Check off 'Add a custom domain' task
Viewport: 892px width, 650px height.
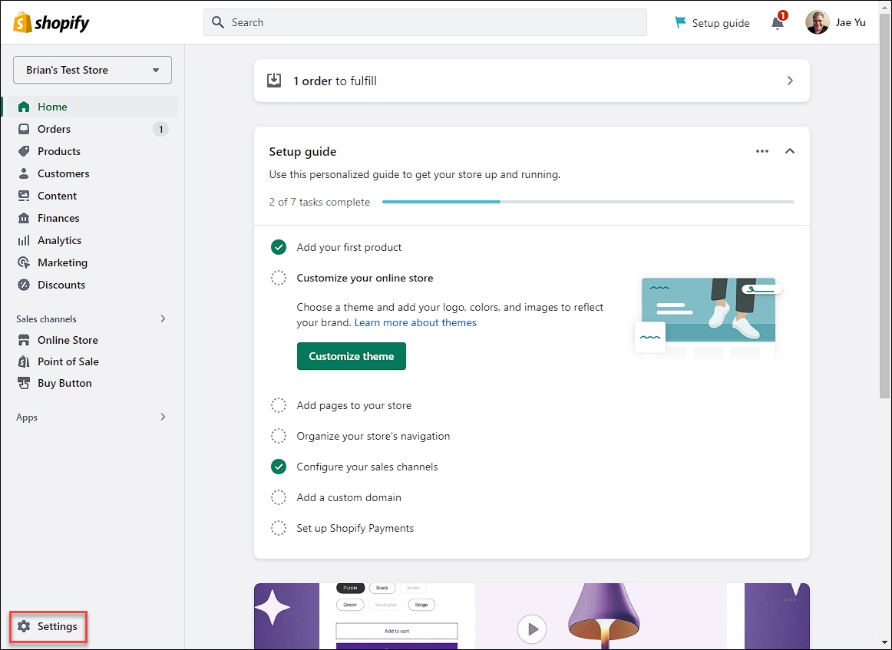click(x=279, y=497)
